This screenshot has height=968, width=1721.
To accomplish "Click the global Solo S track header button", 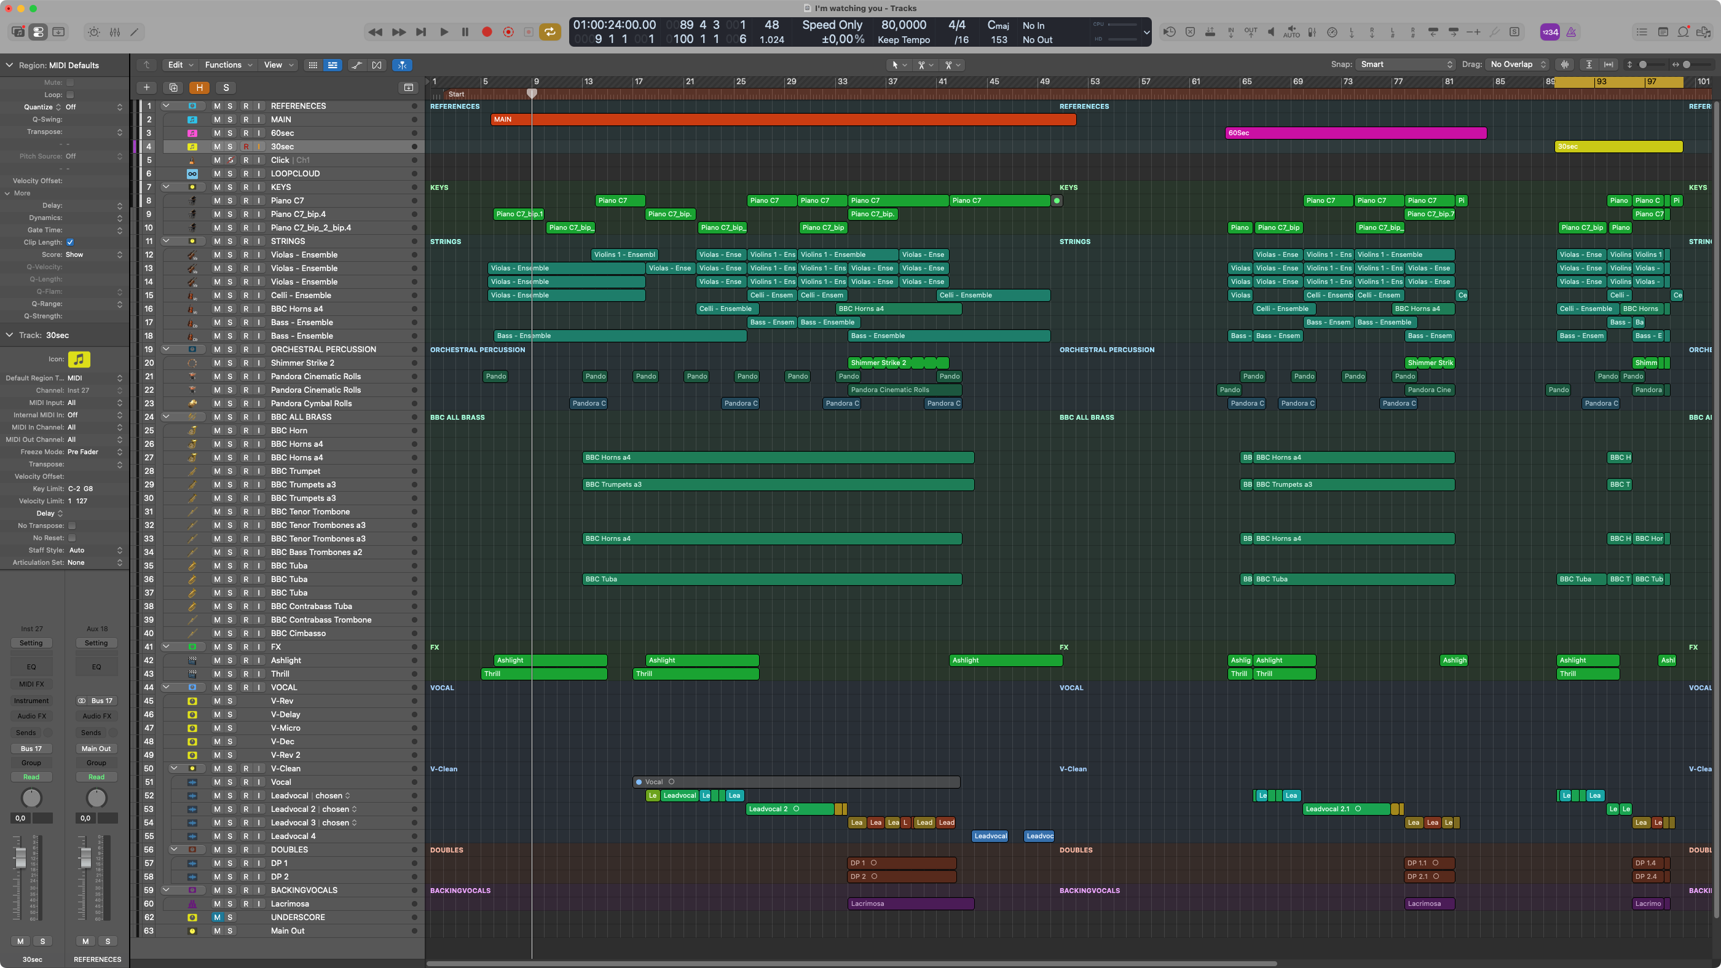I will (226, 87).
